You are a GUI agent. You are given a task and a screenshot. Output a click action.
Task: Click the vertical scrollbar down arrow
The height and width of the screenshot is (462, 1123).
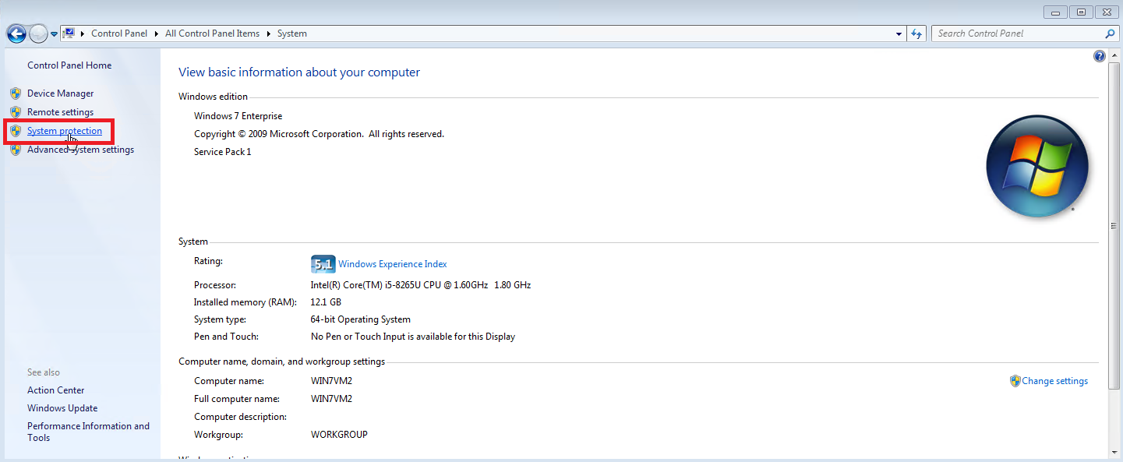1115,451
